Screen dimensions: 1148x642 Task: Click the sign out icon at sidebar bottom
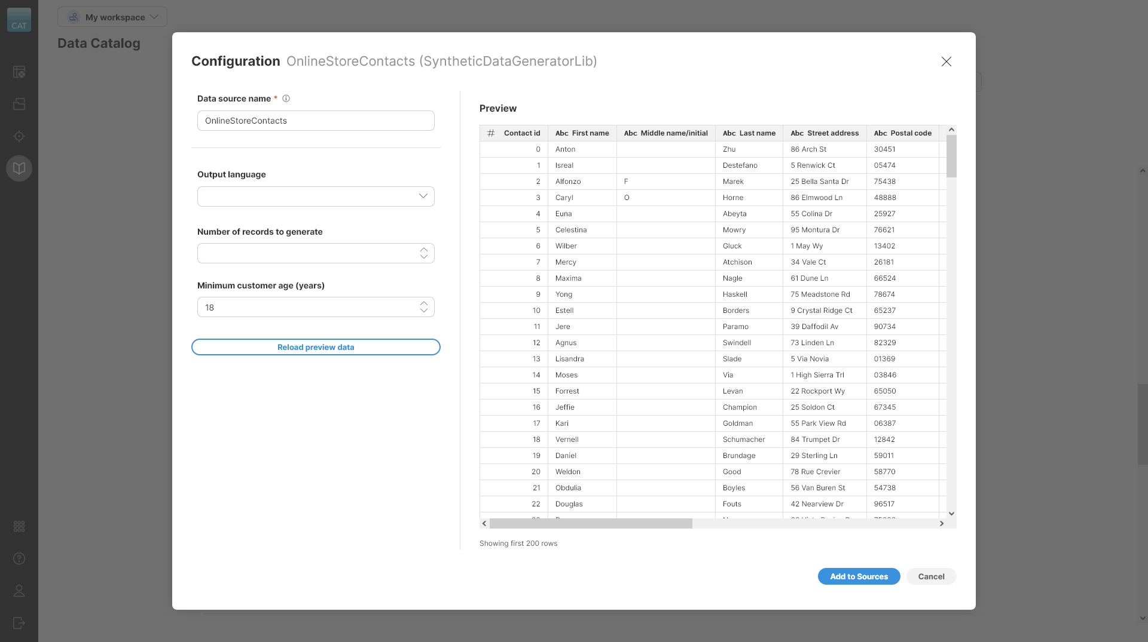[x=19, y=623]
